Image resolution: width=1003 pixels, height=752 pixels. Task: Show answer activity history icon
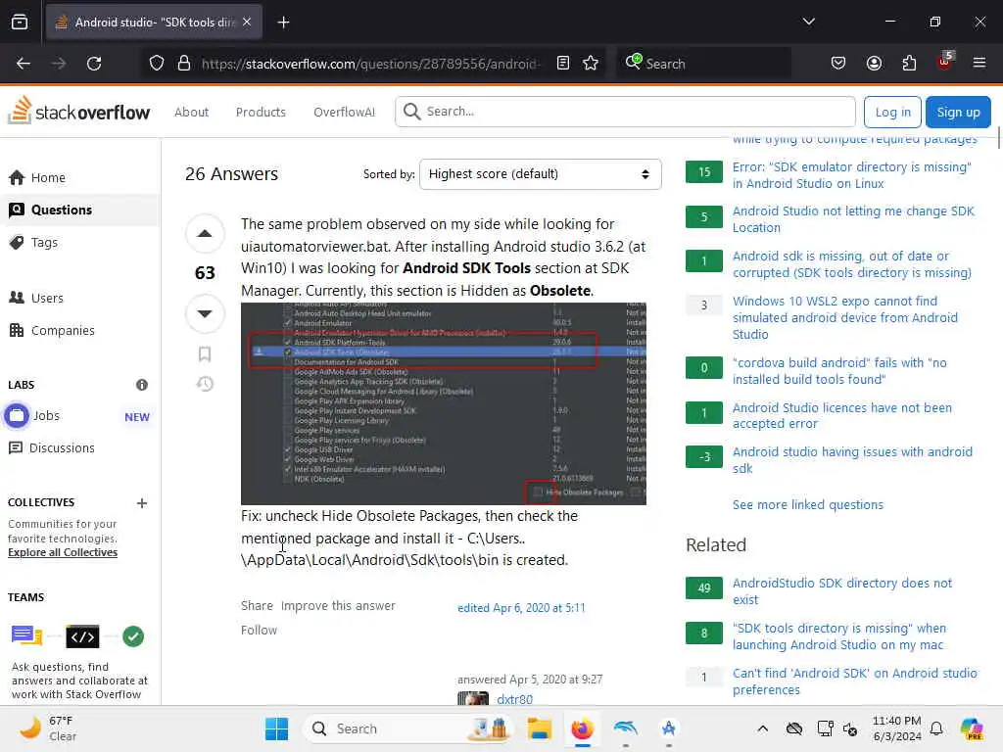[205, 384]
